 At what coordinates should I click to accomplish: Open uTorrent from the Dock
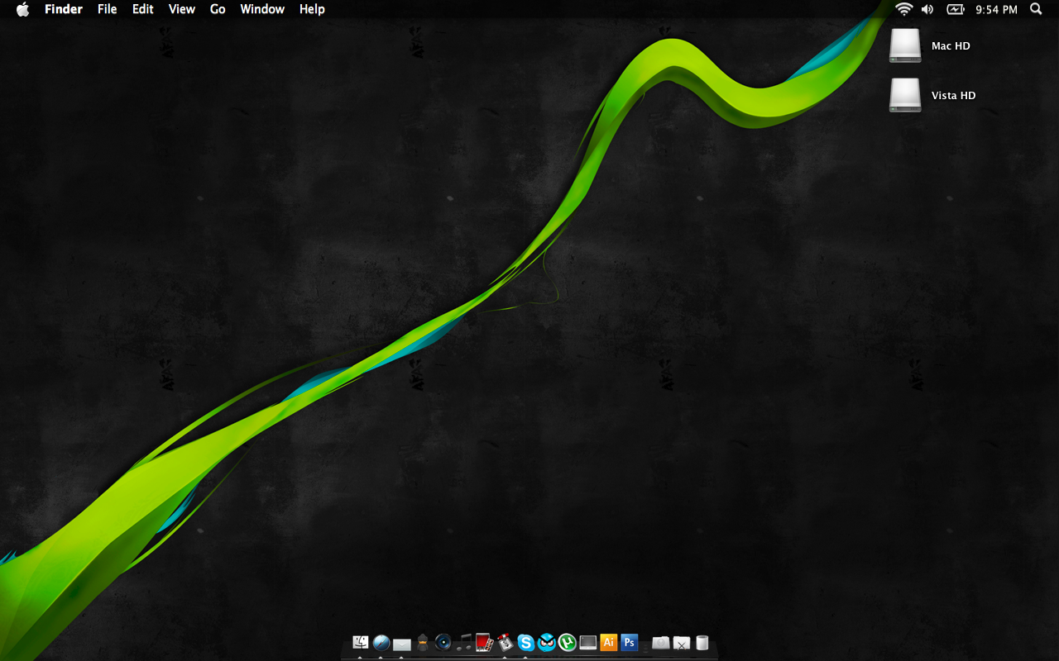point(567,642)
